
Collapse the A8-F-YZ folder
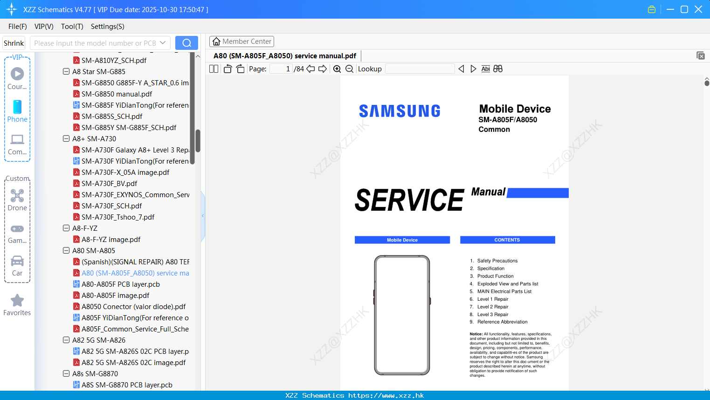pos(66,228)
